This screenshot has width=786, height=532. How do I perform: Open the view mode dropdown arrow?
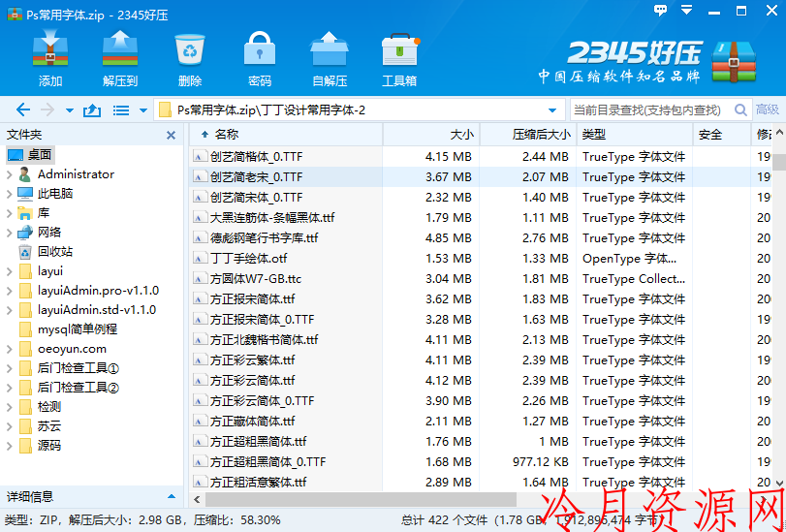142,110
